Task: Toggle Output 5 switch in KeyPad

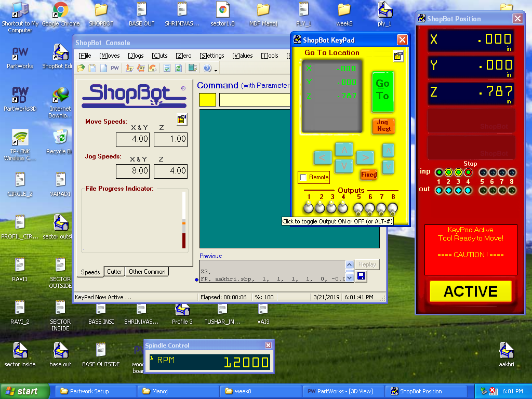Action: 358,209
